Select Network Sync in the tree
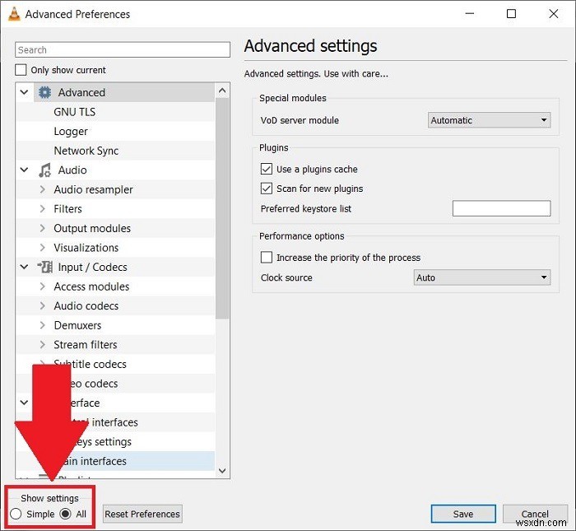The width and height of the screenshot is (576, 531). click(86, 151)
